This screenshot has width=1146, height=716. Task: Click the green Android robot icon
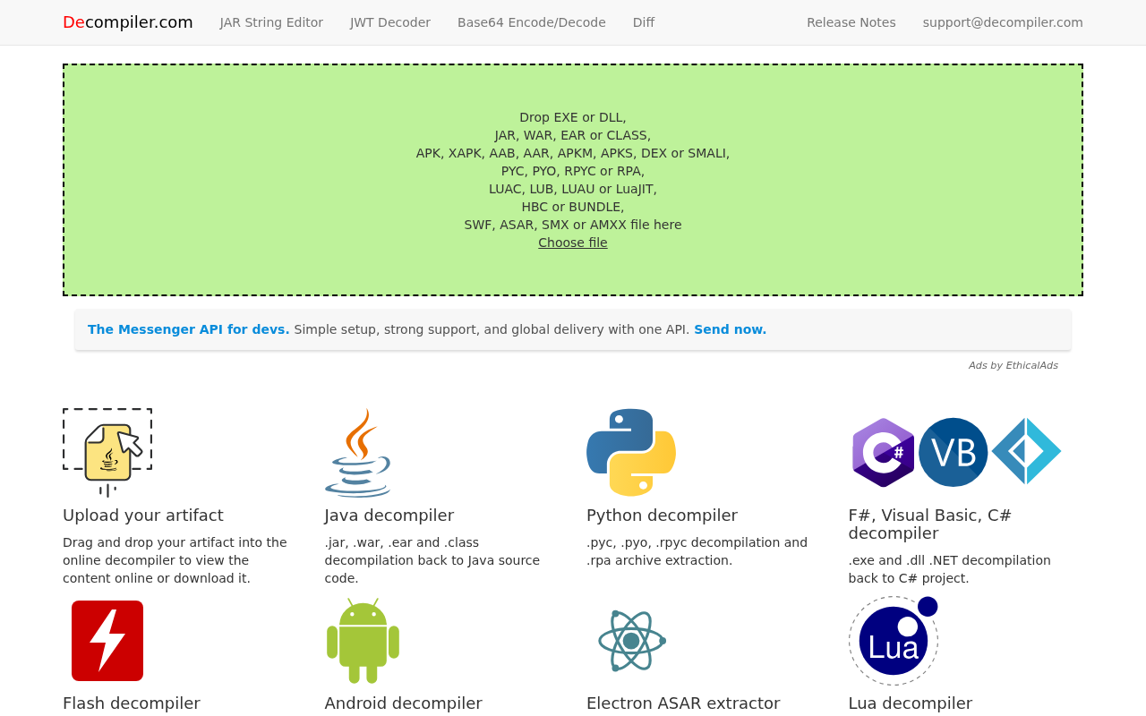click(x=363, y=641)
